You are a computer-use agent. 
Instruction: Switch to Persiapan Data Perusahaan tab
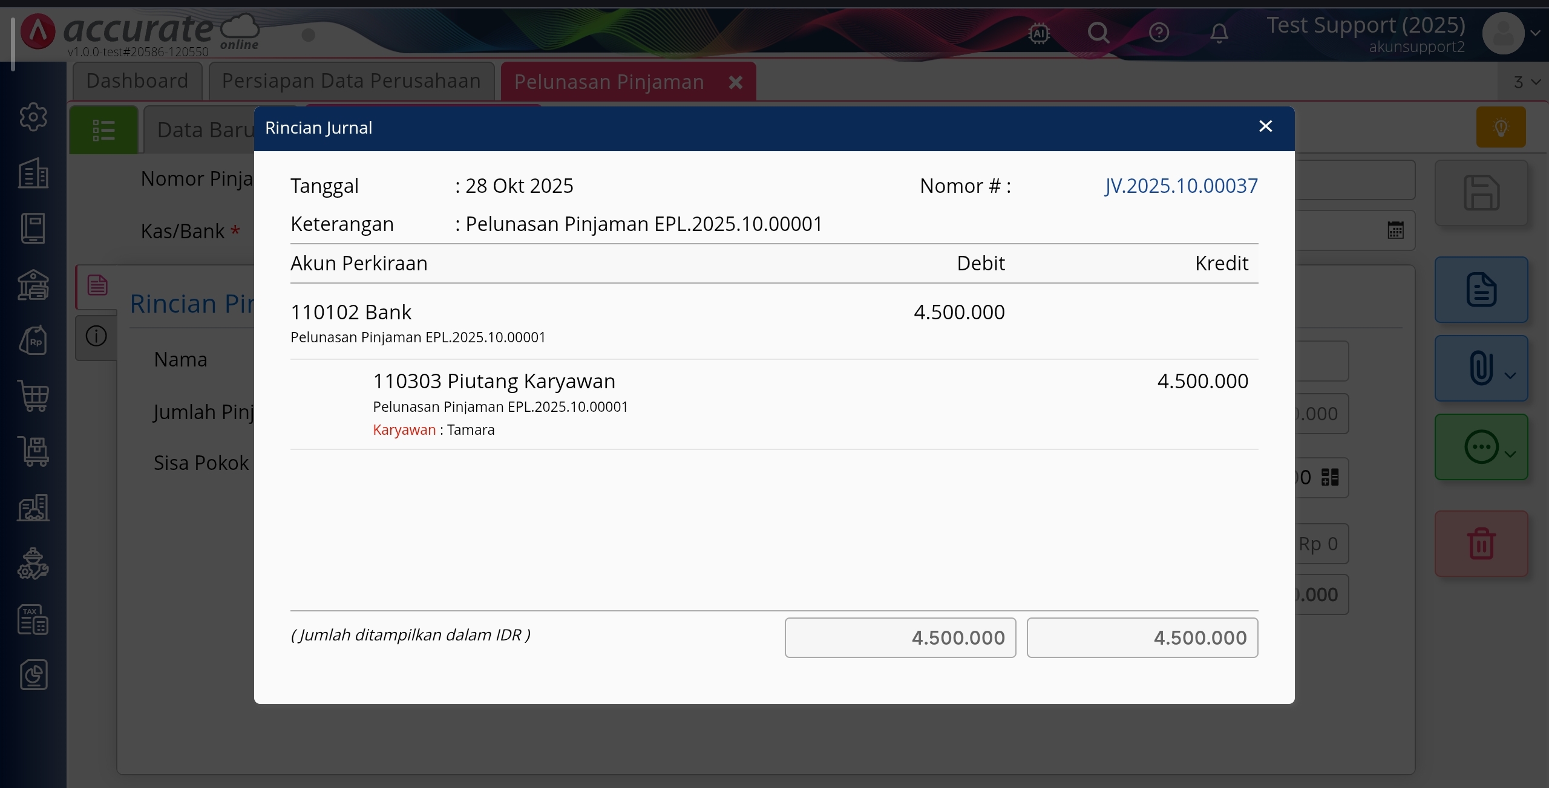(x=351, y=80)
